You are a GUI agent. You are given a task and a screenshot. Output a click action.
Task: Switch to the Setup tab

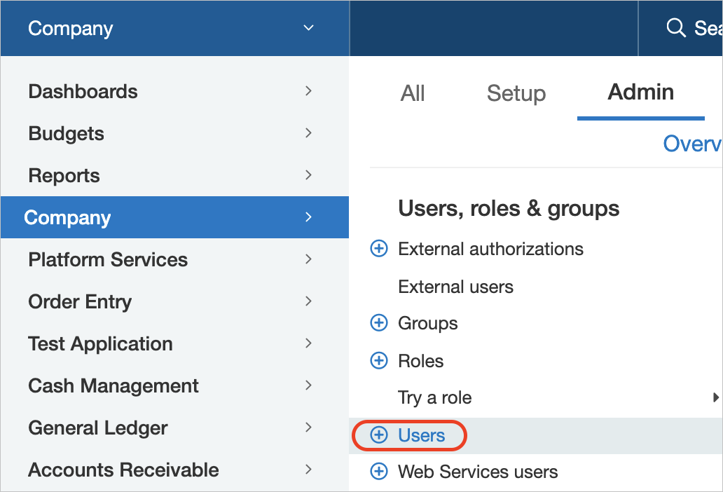coord(516,94)
